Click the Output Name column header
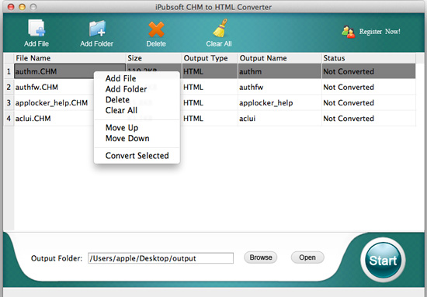Screen dimensions: 427x297 280,58
